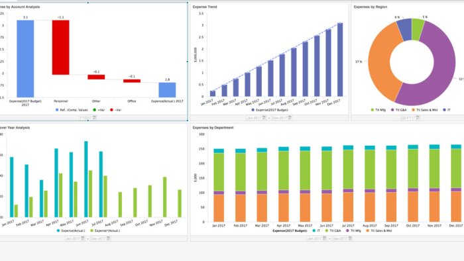Open Expense Trend start date calendar icon

click(x=264, y=118)
